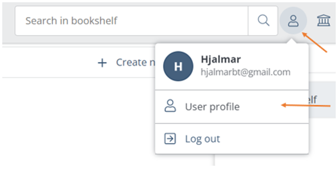Click the user info header section
Viewport: 336px width, 171px height.
[232, 67]
